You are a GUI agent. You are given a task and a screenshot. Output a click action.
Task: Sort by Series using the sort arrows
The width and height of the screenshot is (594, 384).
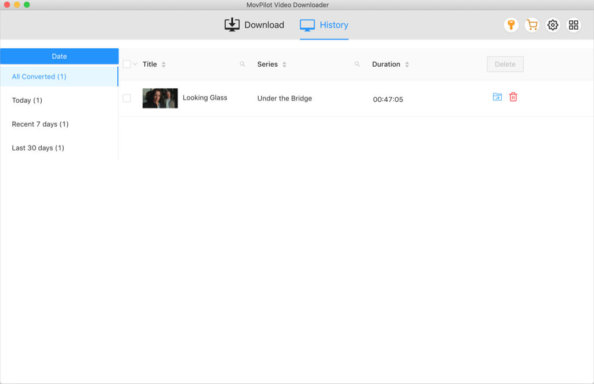pyautogui.click(x=284, y=64)
